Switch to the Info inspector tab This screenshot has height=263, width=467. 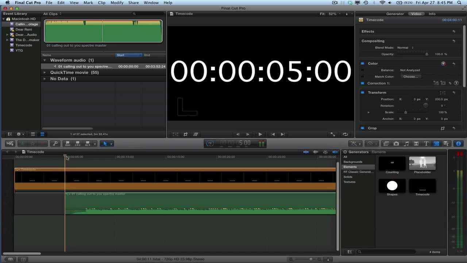click(432, 14)
